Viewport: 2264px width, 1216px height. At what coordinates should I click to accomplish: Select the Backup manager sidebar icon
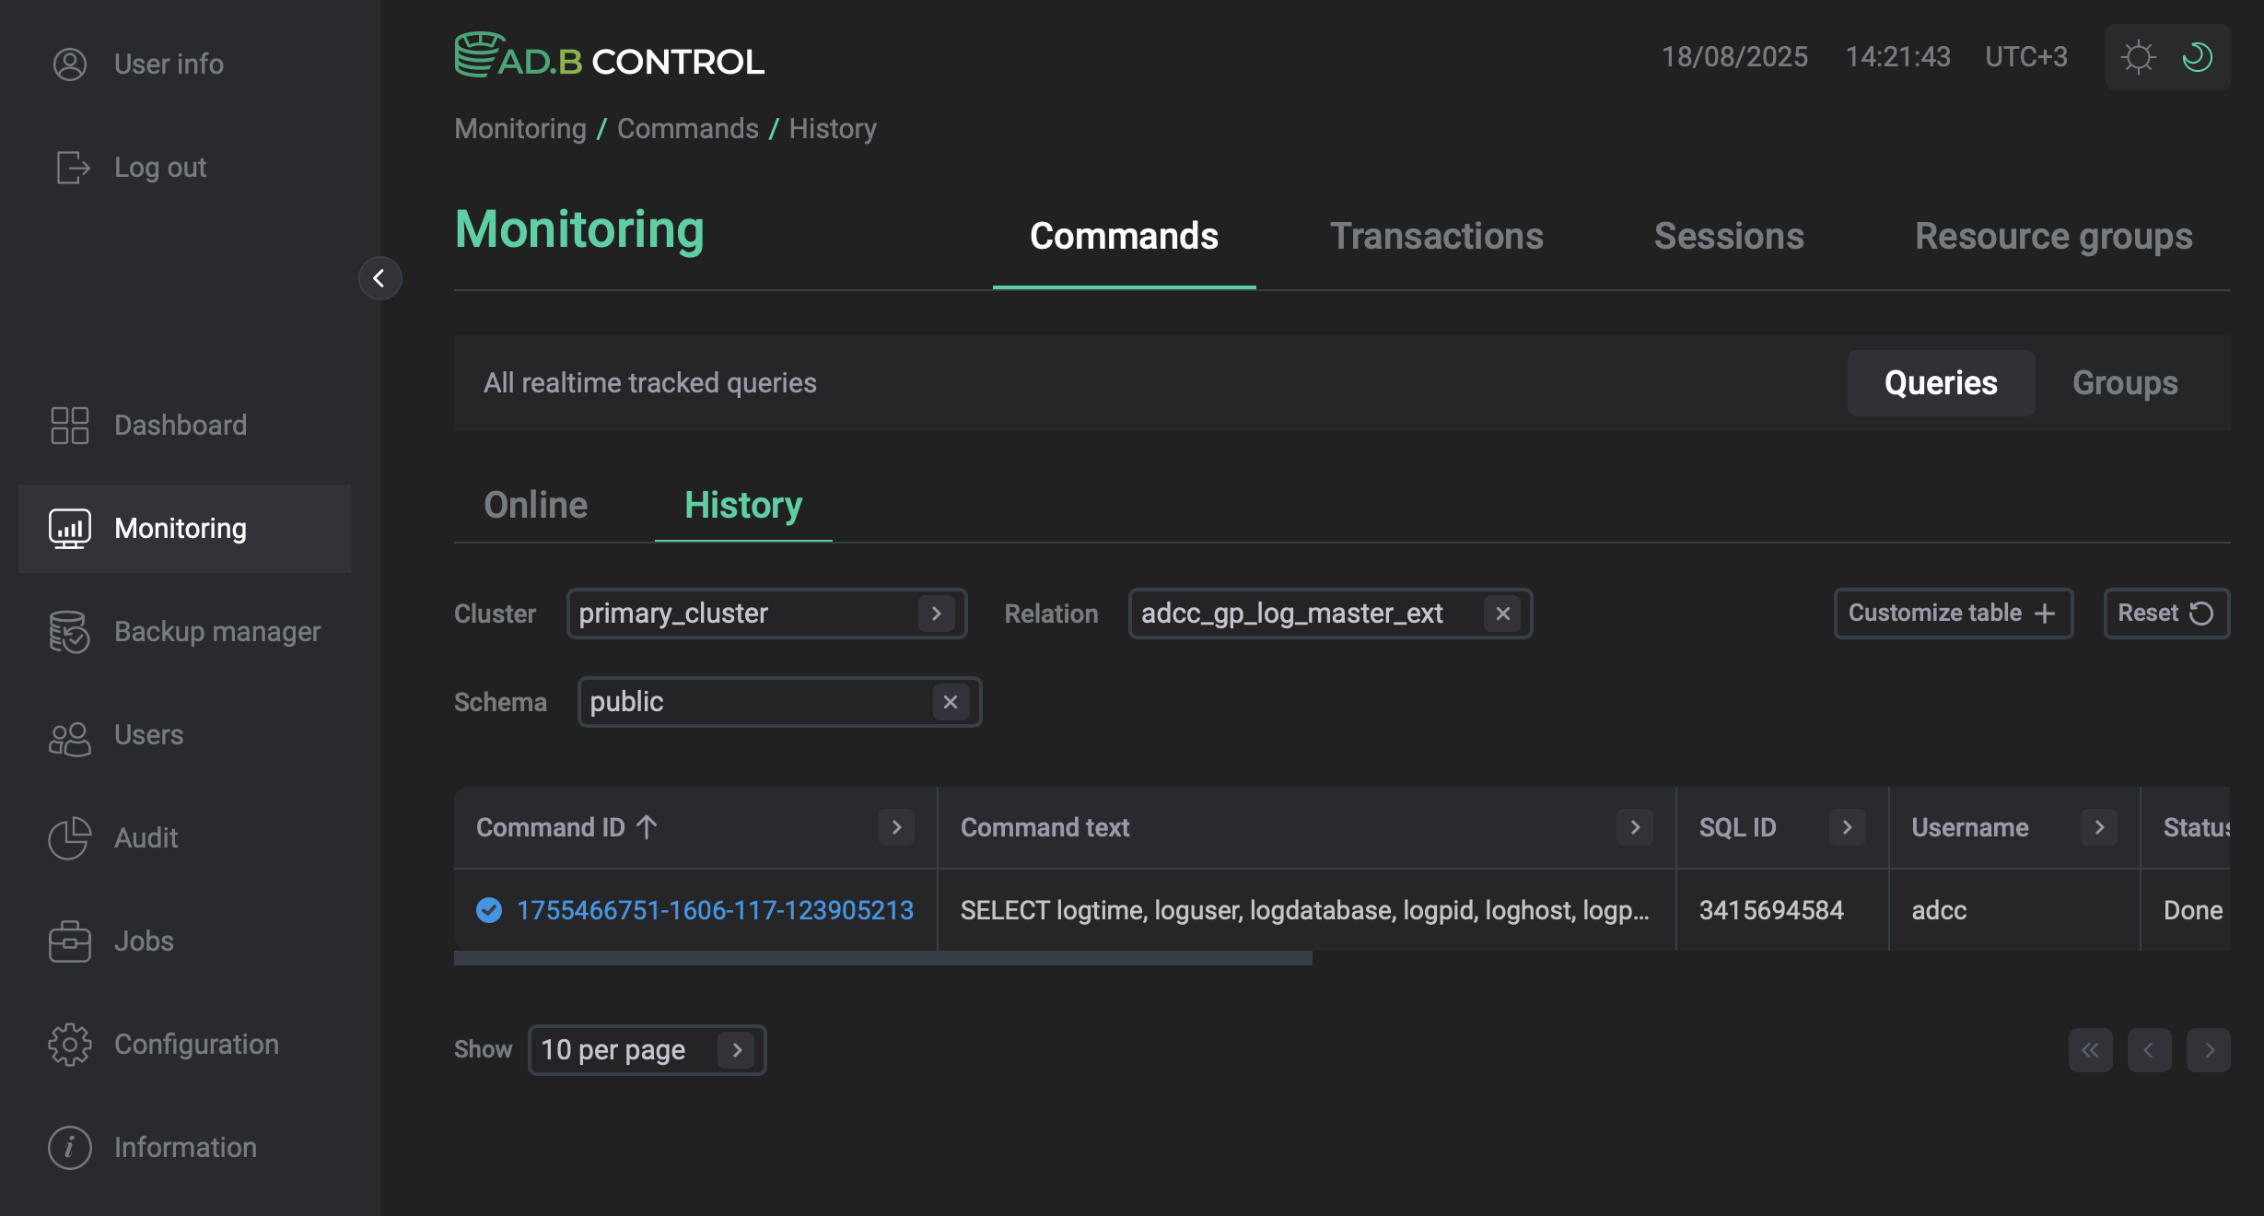(x=68, y=632)
